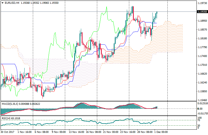208x135 pixels.
Task: Click the triangle icon before EURUSD,H4
Action: [2, 3]
